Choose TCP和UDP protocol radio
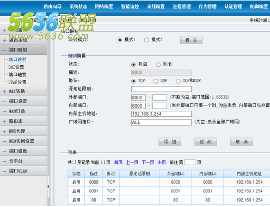Screen dimensions: 270x207 [178, 81]
